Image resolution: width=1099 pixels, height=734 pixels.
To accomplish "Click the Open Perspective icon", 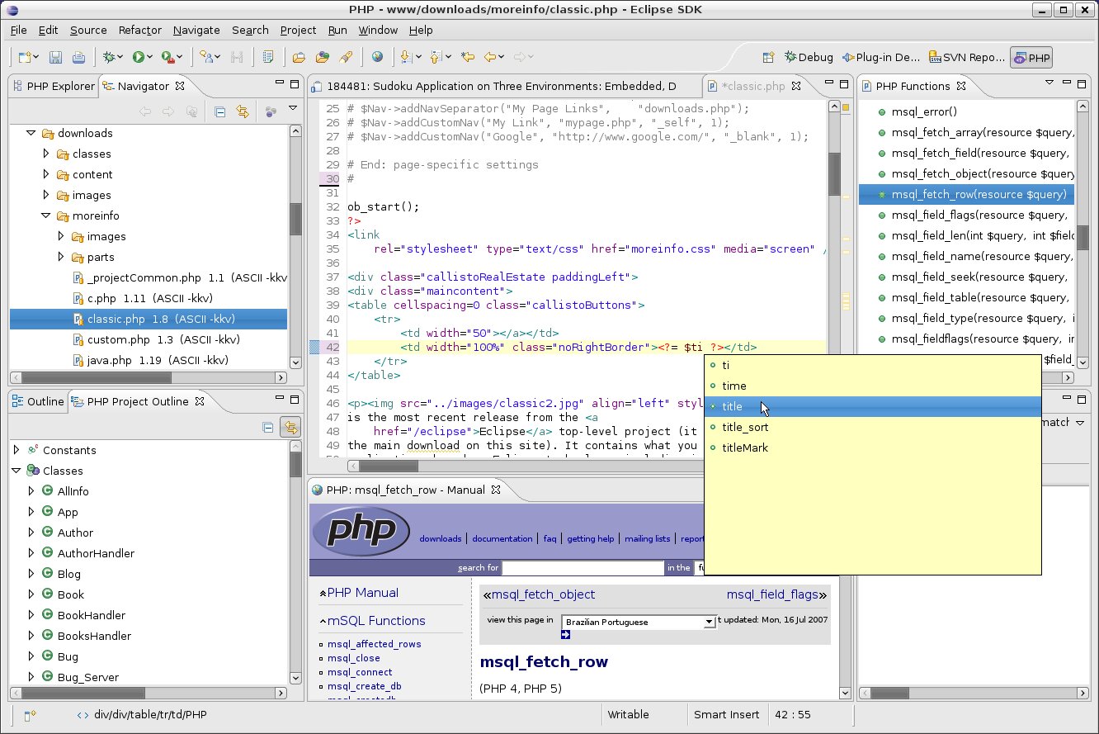I will tap(768, 58).
